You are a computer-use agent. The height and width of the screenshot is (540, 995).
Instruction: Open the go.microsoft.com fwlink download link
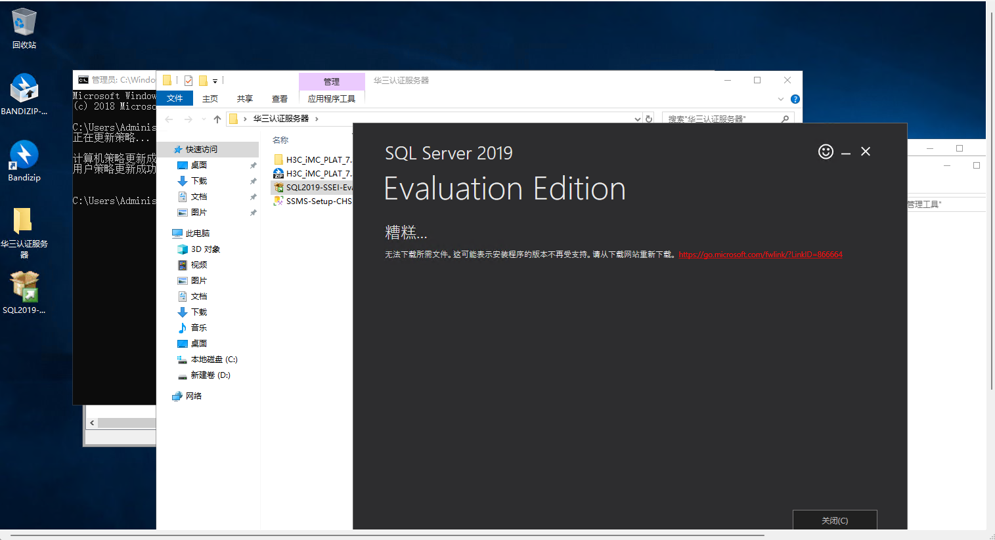[760, 255]
